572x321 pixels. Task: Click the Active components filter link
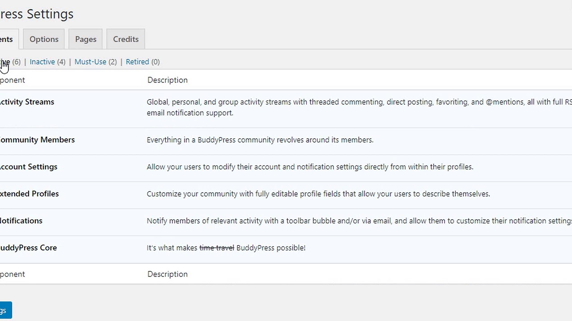point(5,62)
